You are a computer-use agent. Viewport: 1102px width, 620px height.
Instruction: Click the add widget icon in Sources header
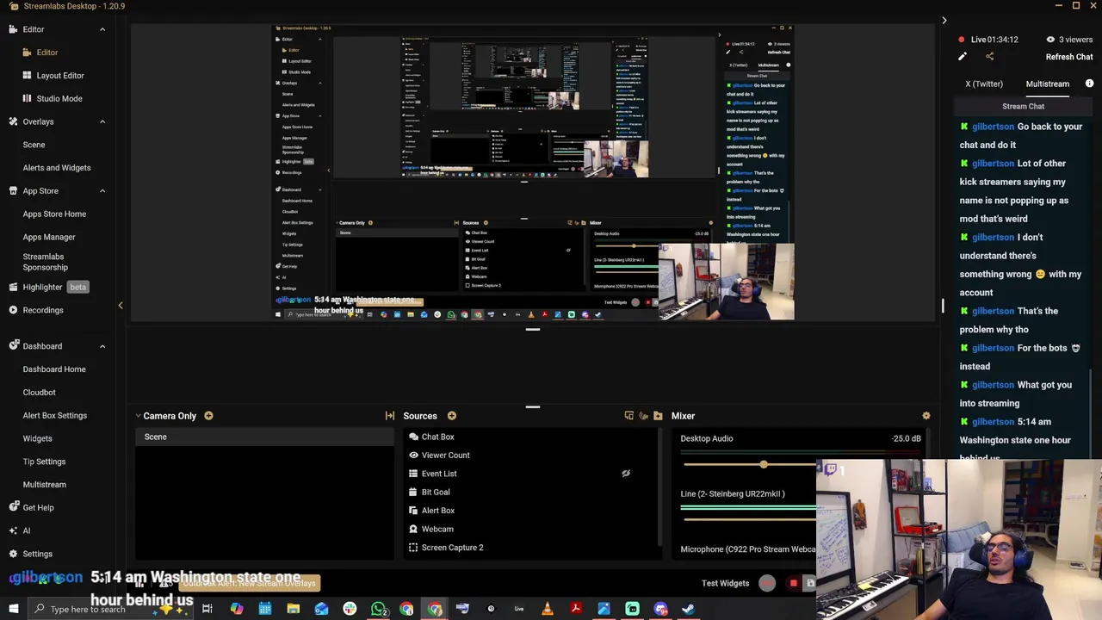click(x=628, y=416)
